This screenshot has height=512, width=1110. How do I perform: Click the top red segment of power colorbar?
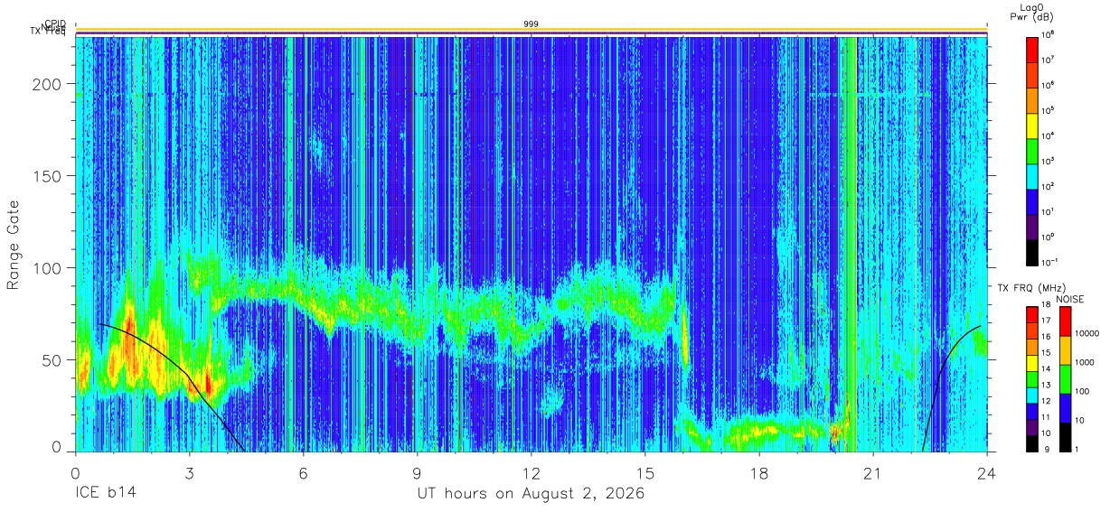[x=1030, y=49]
